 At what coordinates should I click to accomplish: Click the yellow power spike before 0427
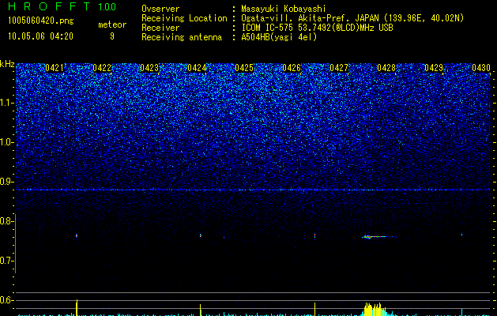tap(314, 309)
